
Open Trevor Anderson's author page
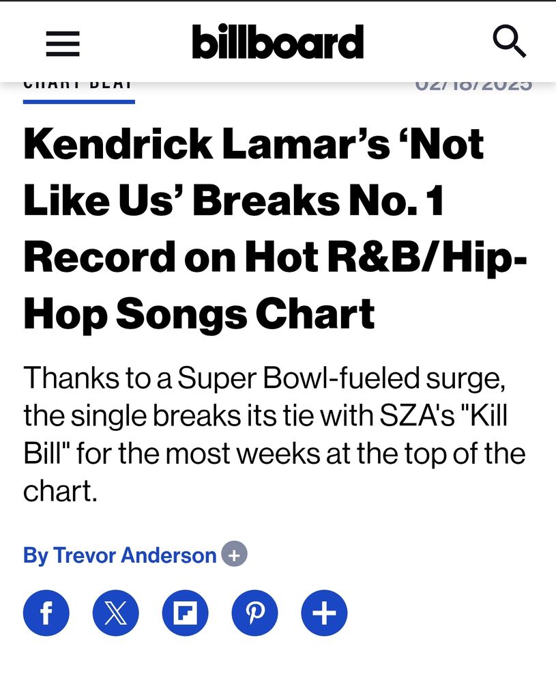(x=135, y=555)
